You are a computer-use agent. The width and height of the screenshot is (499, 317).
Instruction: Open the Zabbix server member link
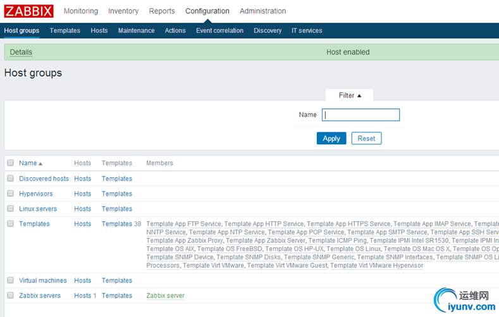click(165, 295)
